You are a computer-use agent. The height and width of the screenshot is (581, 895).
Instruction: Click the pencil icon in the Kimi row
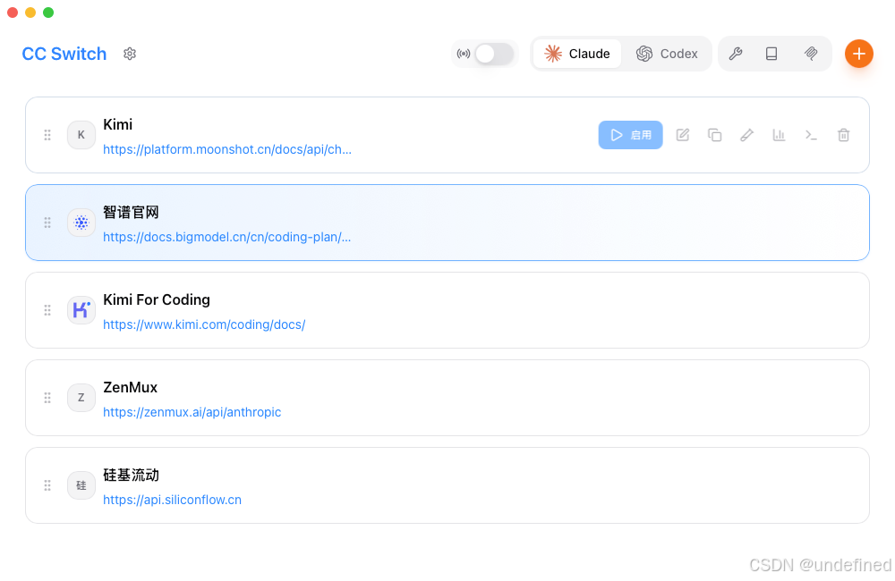pos(746,135)
